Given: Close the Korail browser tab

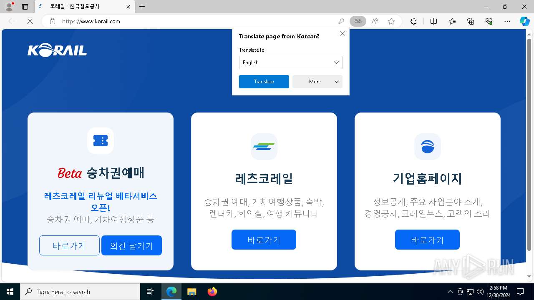Looking at the screenshot, I should [128, 7].
